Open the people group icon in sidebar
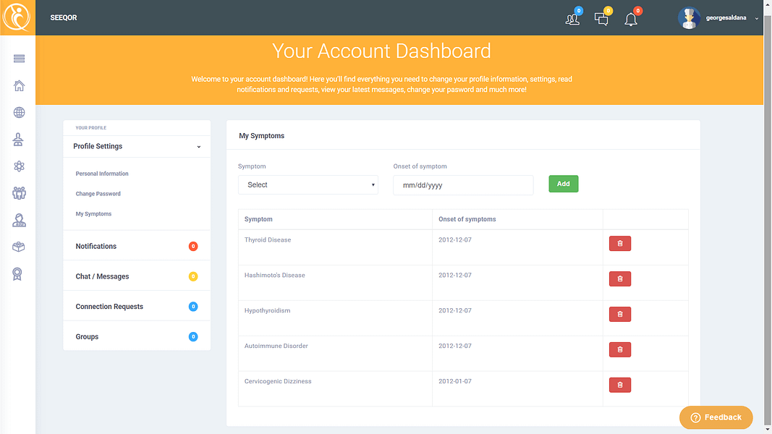 click(x=20, y=193)
